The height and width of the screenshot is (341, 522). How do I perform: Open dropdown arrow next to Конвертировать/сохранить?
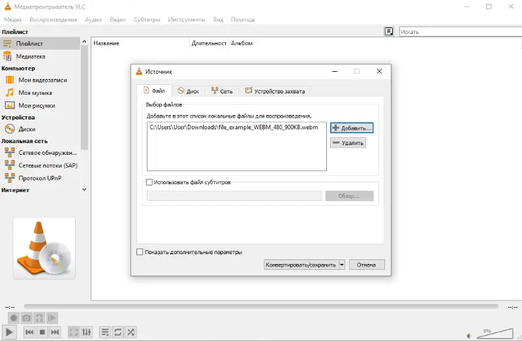(342, 265)
